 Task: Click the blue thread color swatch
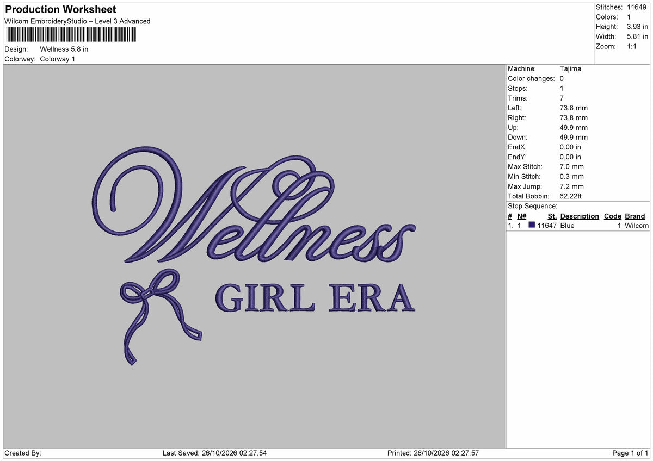pyautogui.click(x=532, y=225)
